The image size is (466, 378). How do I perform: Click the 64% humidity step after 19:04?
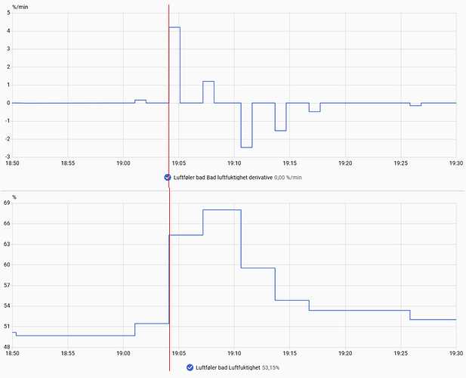[186, 235]
